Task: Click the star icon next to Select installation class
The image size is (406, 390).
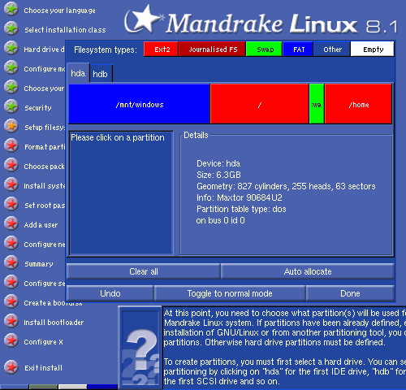Action: (11, 28)
